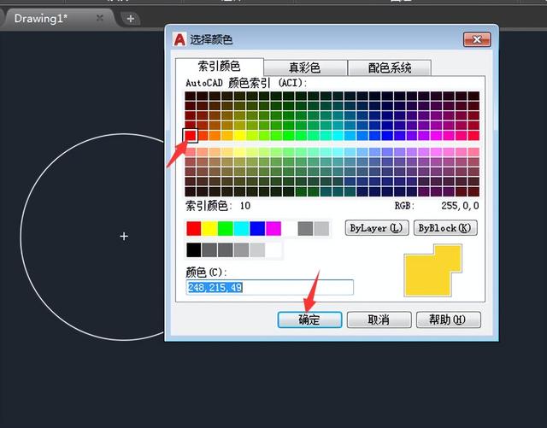Pick the red standard color swatch

[x=194, y=228]
